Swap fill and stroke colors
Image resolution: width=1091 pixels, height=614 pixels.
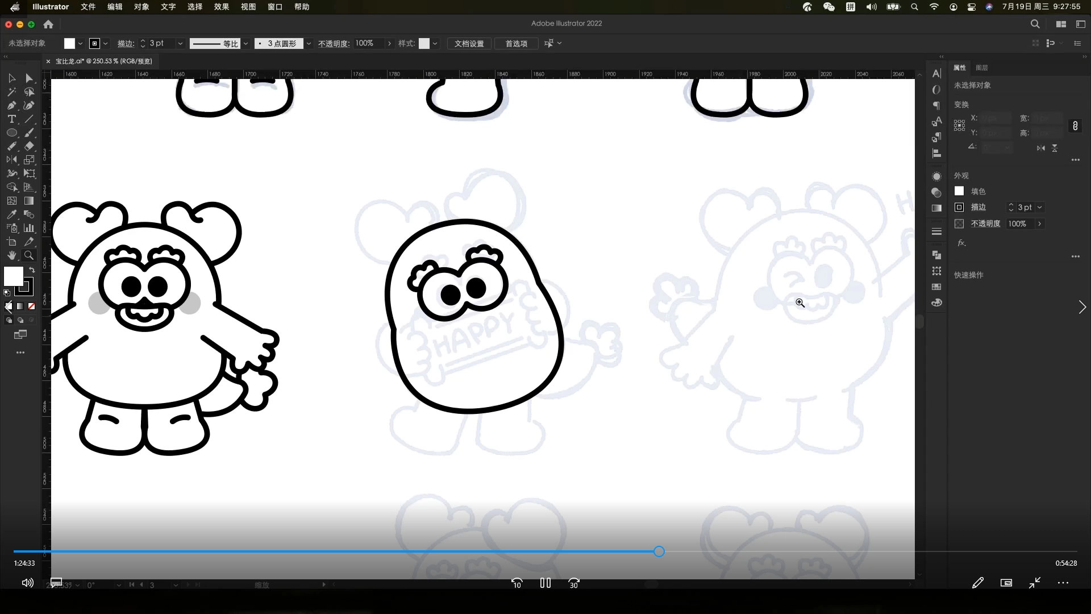pos(32,270)
